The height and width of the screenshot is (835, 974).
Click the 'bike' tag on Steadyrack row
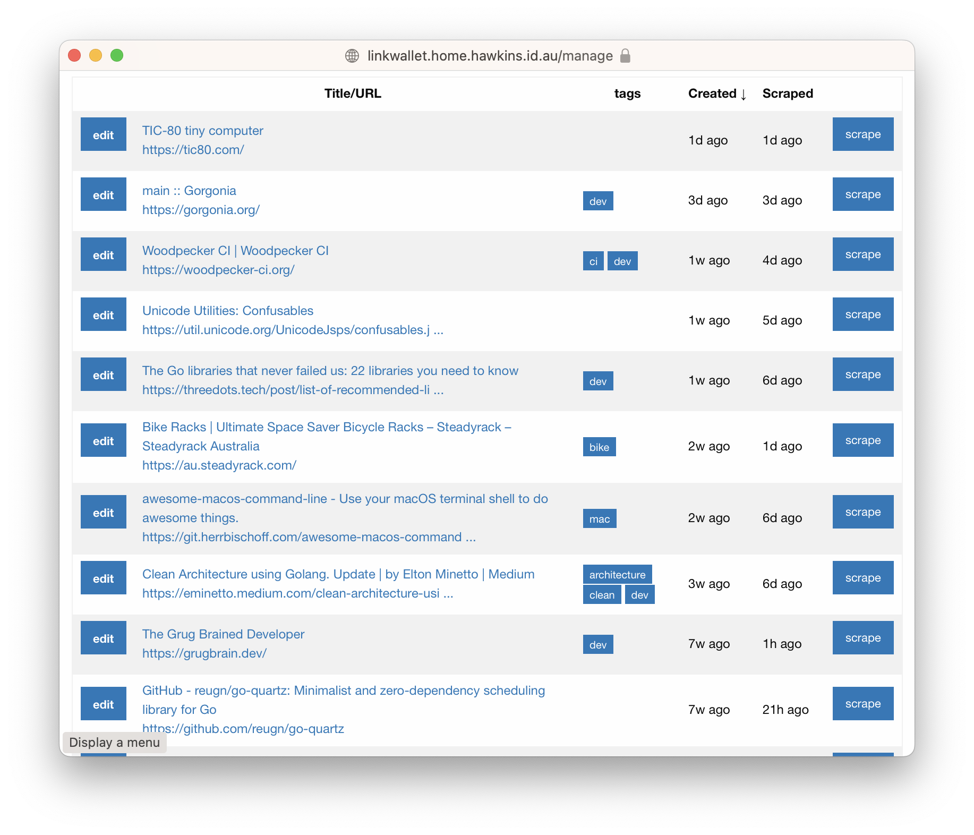point(599,447)
